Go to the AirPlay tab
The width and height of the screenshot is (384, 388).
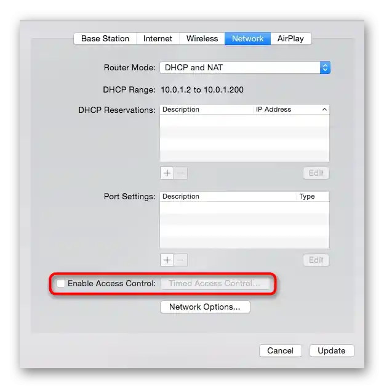pyautogui.click(x=290, y=39)
